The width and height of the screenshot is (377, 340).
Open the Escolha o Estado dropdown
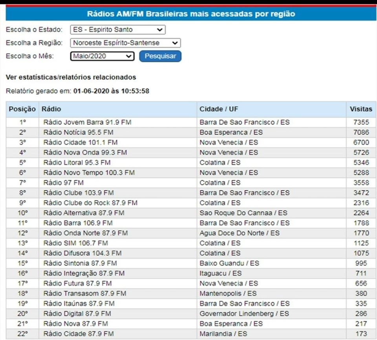coord(118,29)
